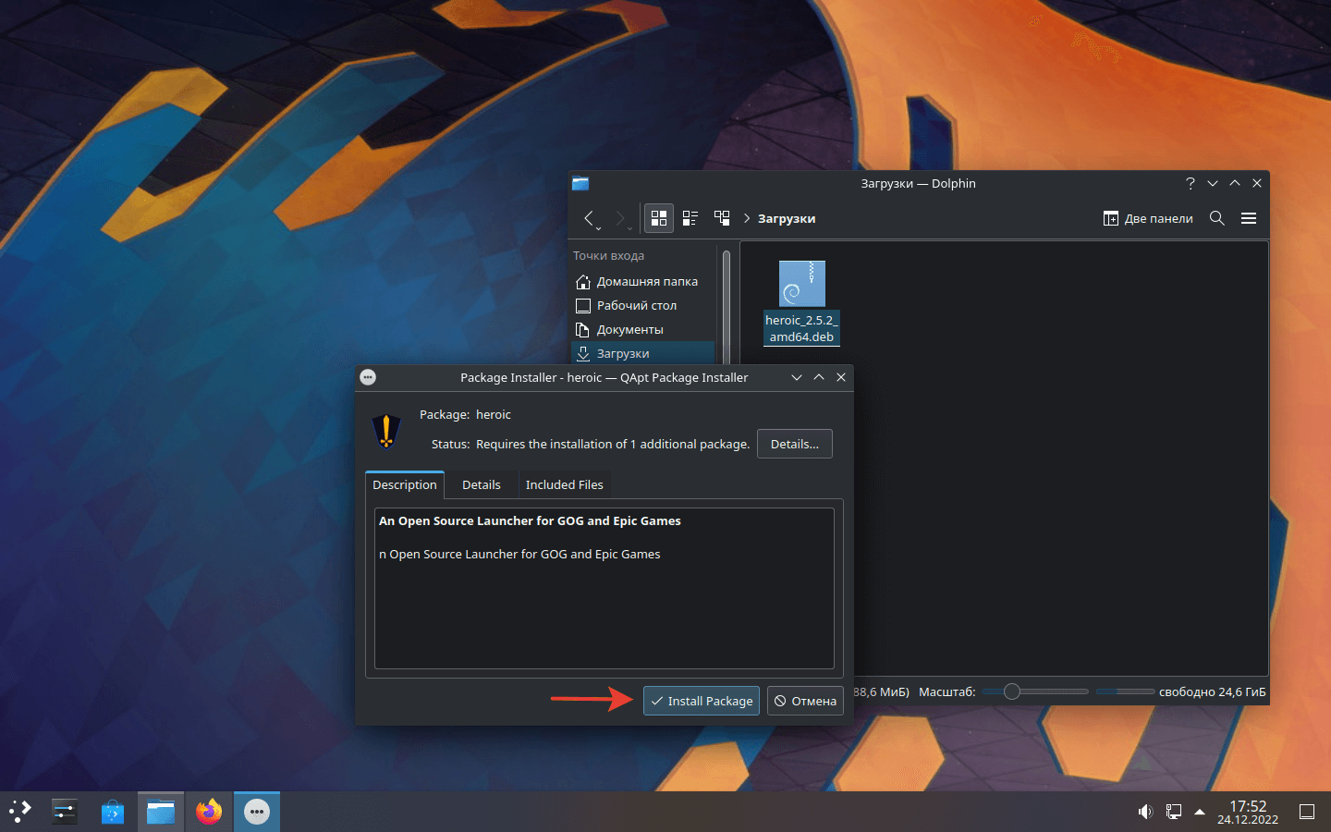This screenshot has height=832, width=1331.
Task: Switch Dolphin to icons view mode
Action: tap(659, 218)
